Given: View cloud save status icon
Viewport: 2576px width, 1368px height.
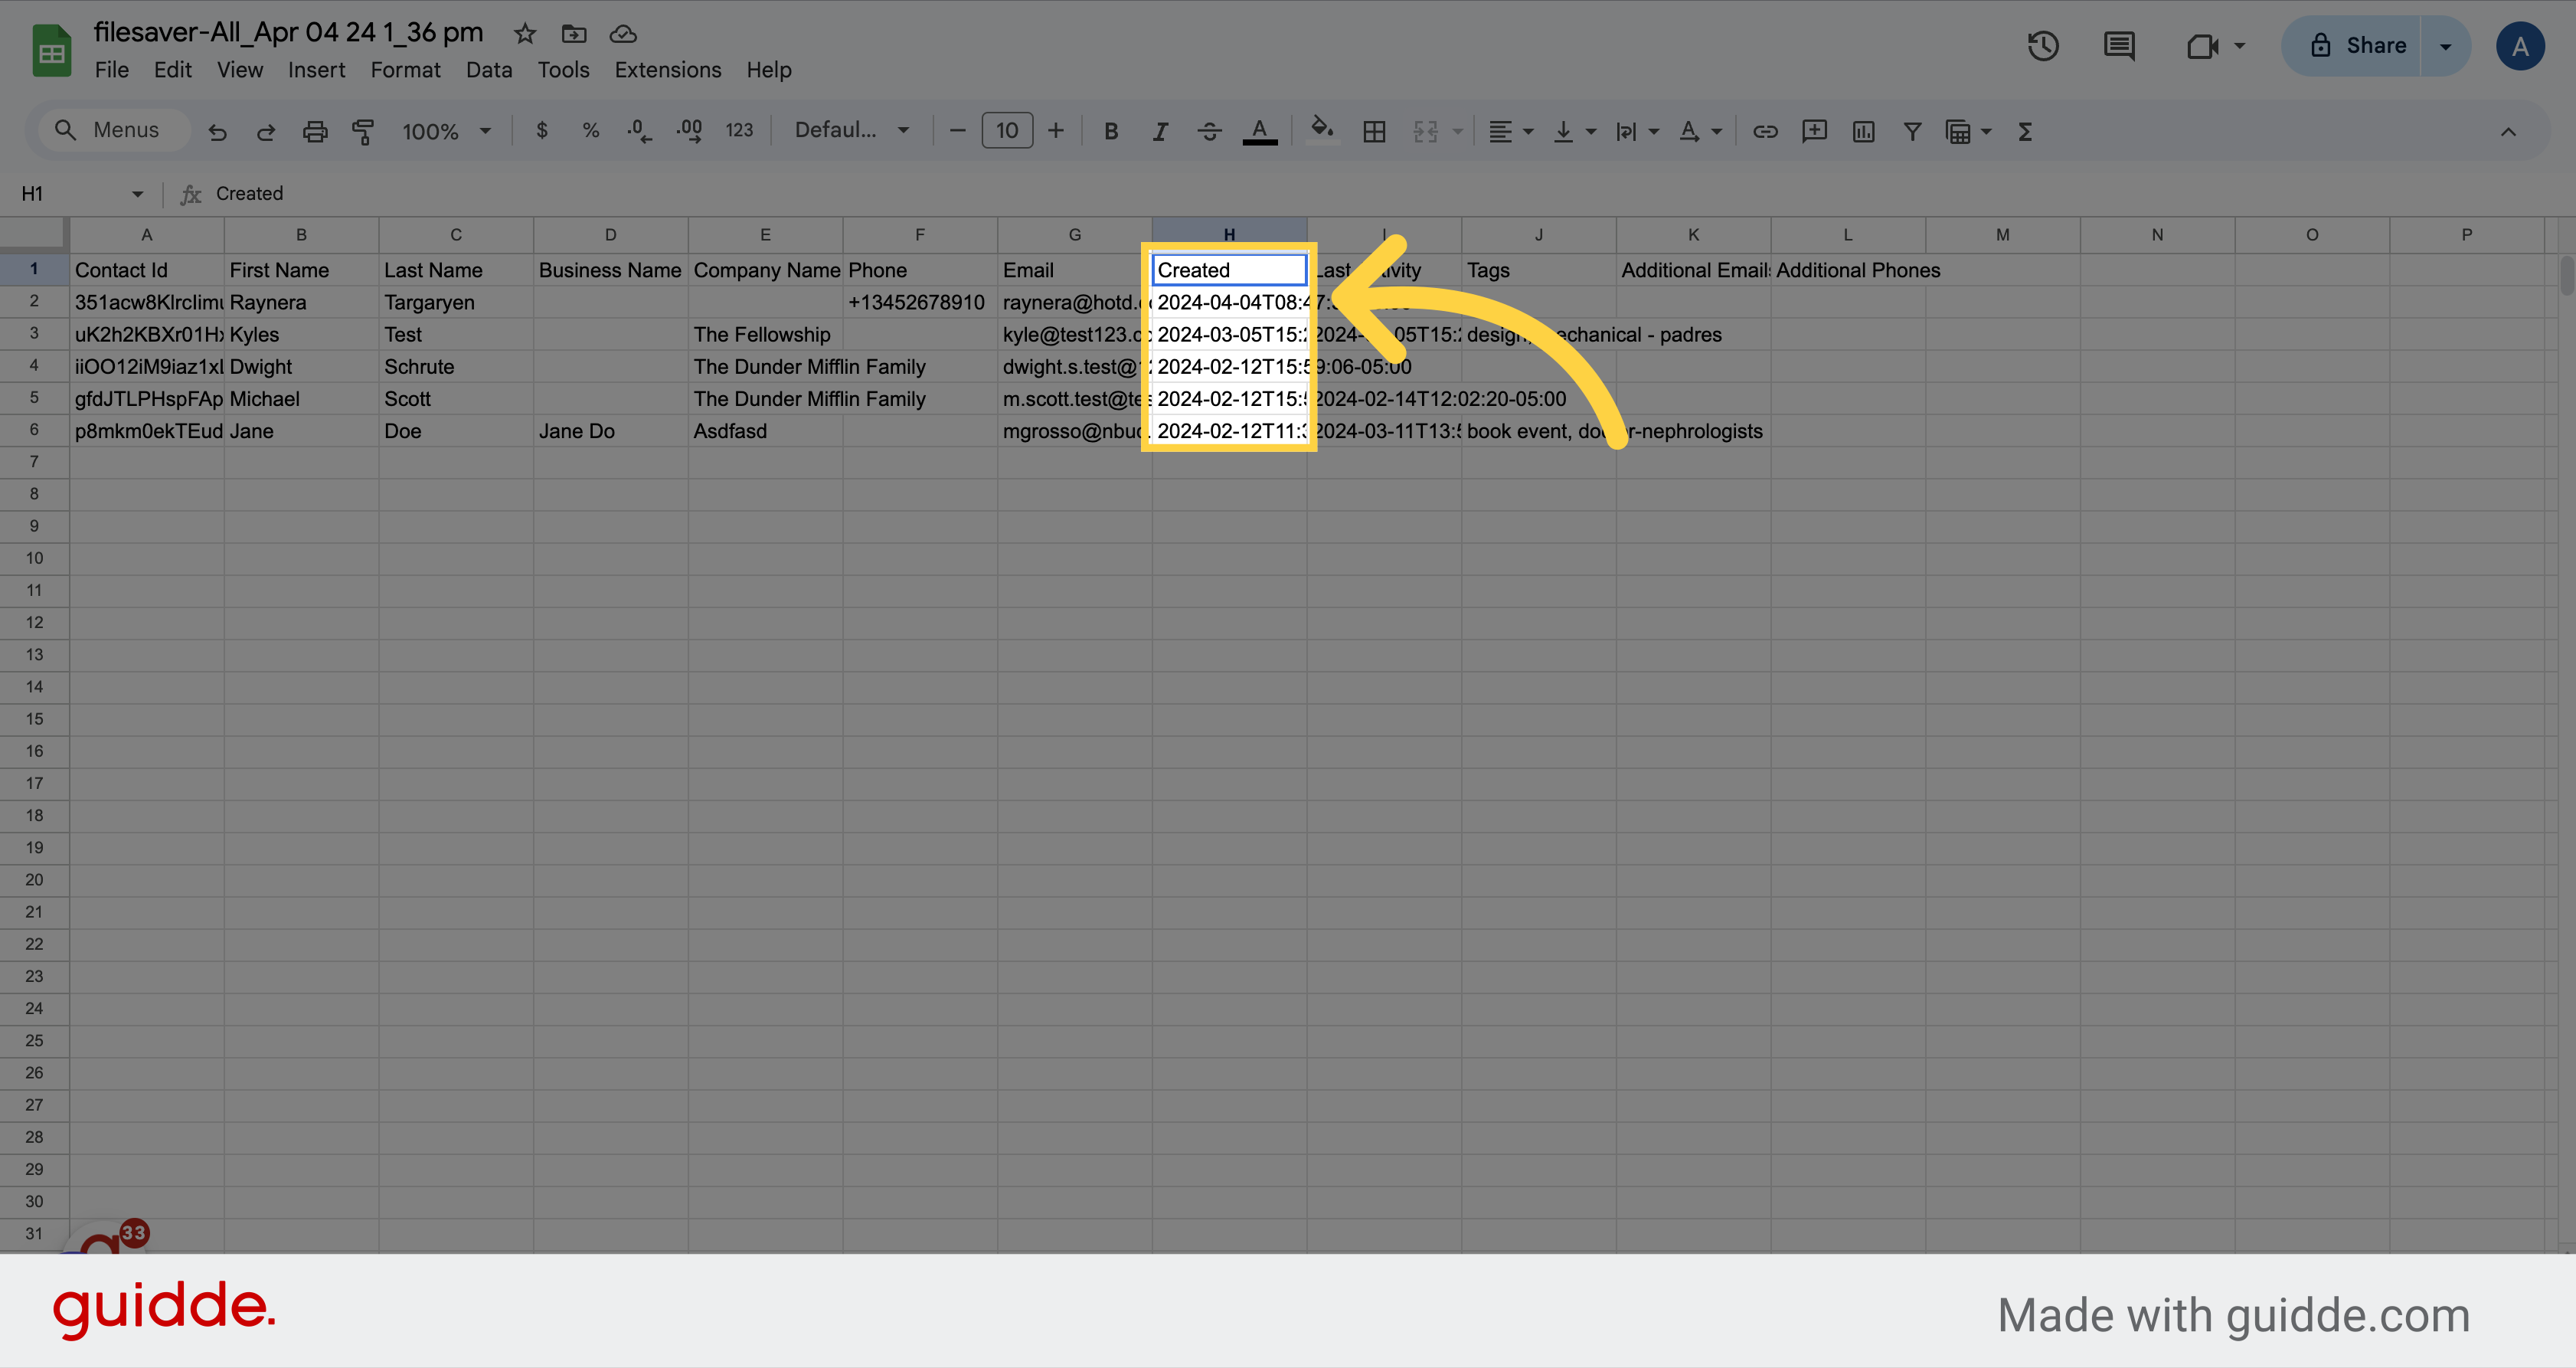Looking at the screenshot, I should [623, 34].
